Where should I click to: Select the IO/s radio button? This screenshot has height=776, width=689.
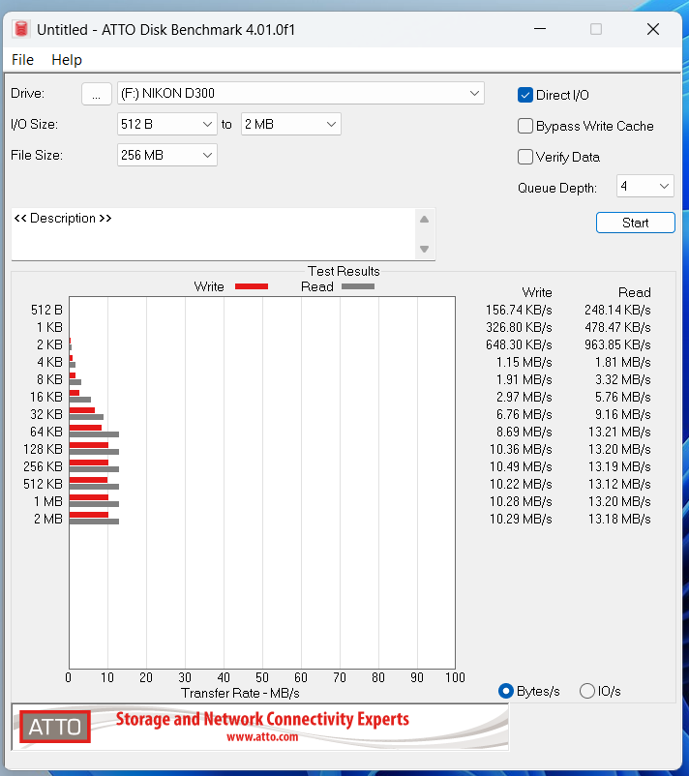point(587,691)
